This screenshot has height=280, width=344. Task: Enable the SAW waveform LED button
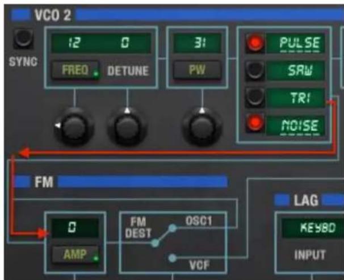(x=255, y=70)
